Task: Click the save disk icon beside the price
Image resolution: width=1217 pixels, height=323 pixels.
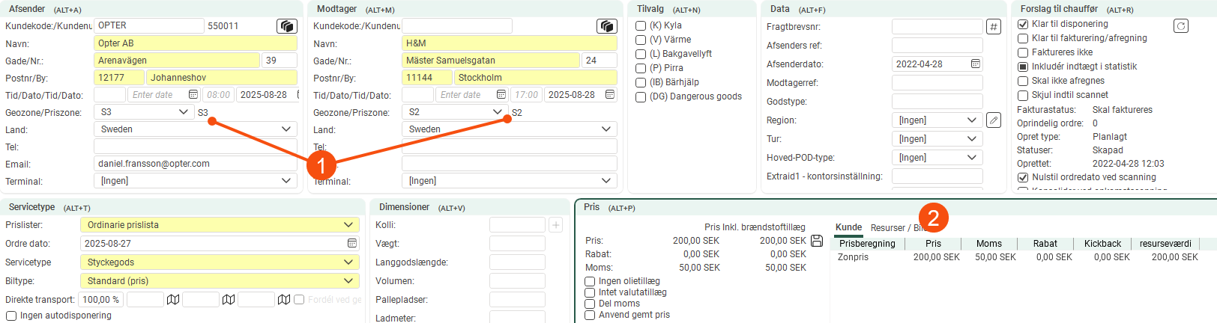Action: point(817,241)
